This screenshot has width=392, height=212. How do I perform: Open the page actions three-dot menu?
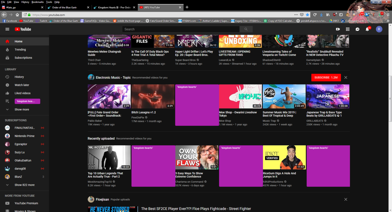coord(296,15)
